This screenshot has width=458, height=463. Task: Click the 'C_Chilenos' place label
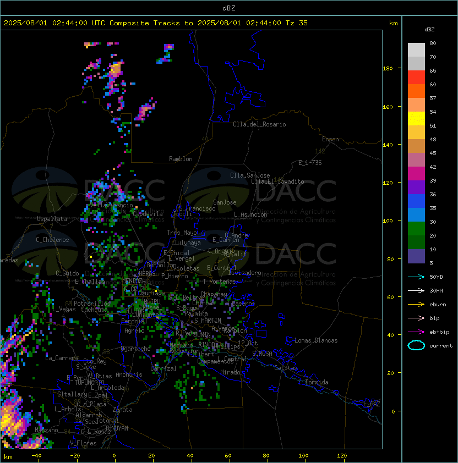coord(52,240)
